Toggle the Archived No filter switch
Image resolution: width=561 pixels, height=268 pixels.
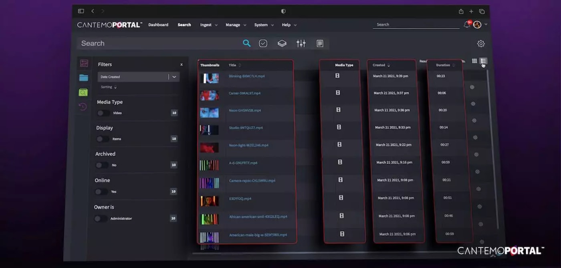click(102, 165)
